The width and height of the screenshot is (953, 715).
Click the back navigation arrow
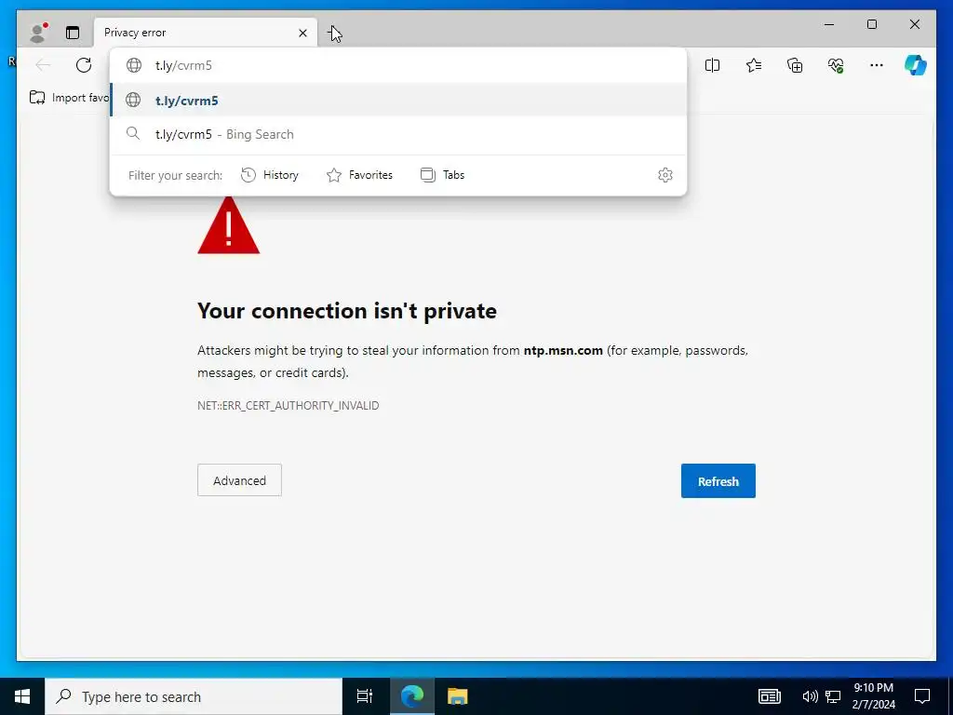43,65
